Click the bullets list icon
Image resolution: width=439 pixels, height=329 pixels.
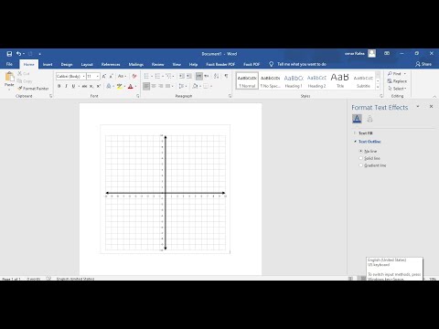pos(146,76)
